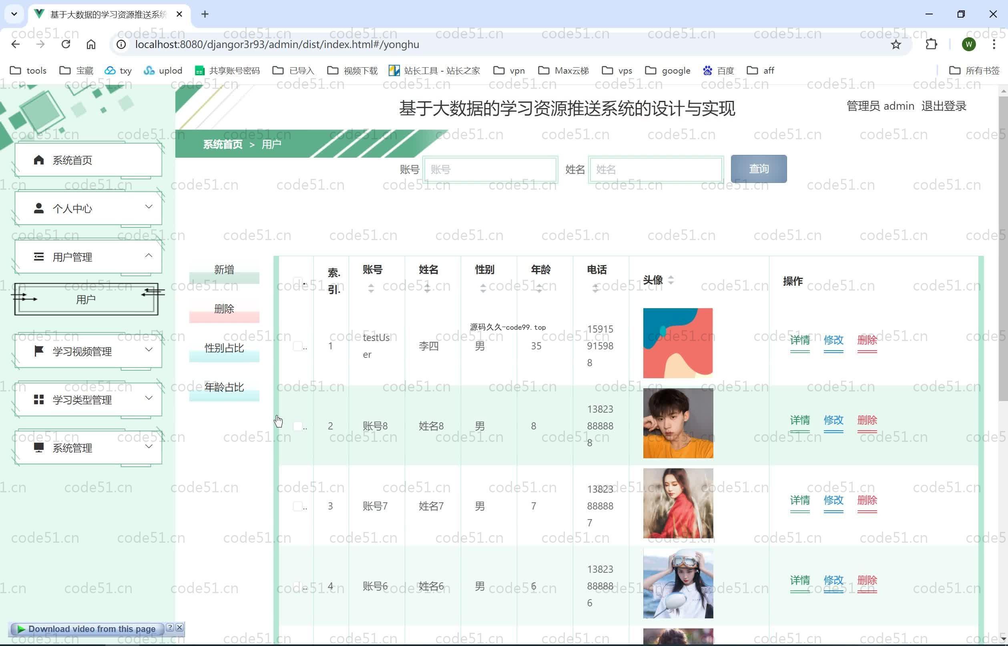Bookmark this page with star icon
Viewport: 1008px width, 646px height.
tap(896, 44)
